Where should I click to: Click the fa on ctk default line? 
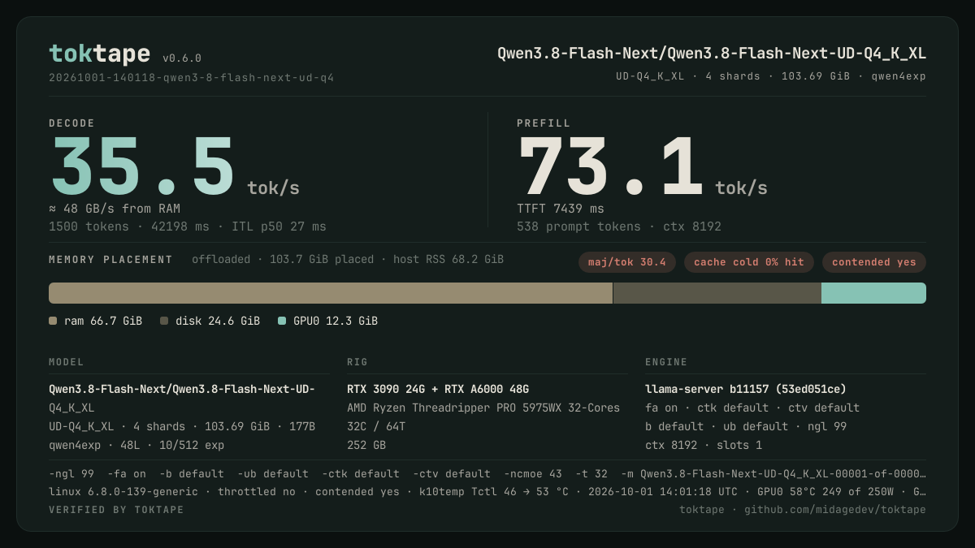click(752, 408)
